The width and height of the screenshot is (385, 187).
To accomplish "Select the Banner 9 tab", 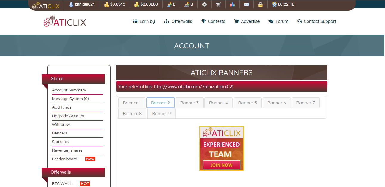I will (x=161, y=113).
